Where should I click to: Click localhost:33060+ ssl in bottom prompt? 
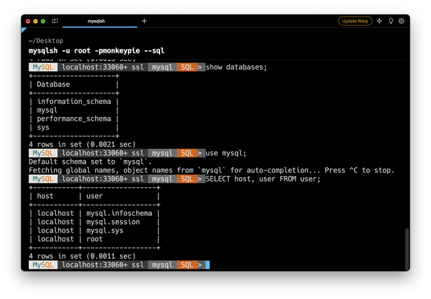point(103,265)
